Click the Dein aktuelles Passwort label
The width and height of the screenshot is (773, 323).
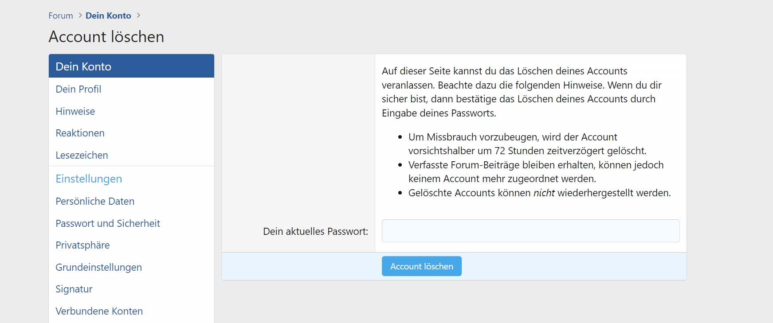(x=315, y=231)
